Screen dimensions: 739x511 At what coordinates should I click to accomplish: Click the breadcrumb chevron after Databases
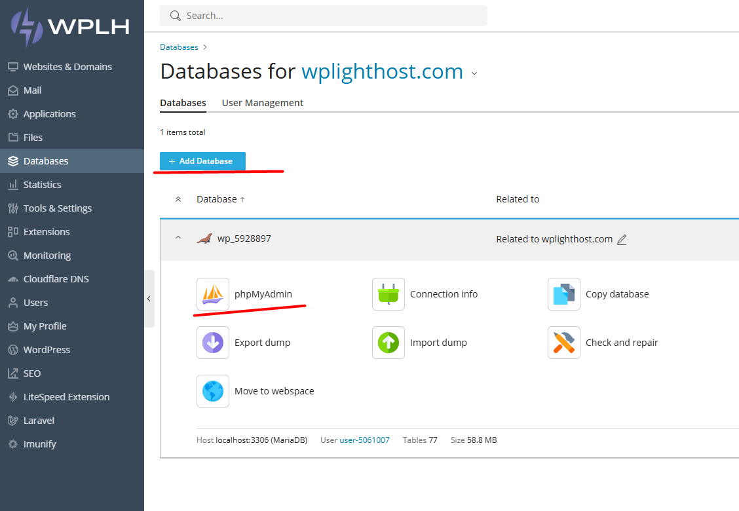pyautogui.click(x=205, y=47)
